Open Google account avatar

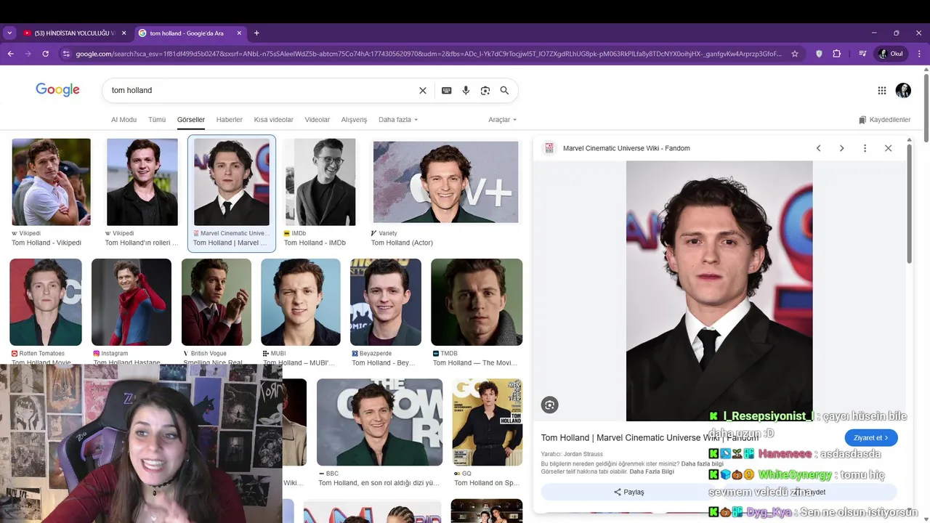tap(903, 91)
